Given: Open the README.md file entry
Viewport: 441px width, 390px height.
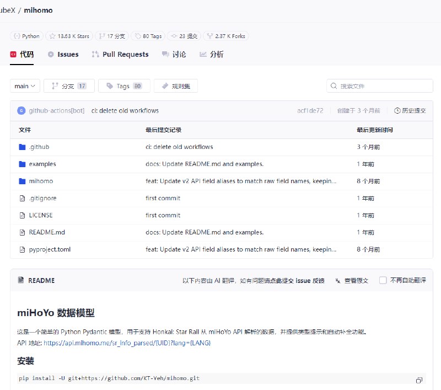Looking at the screenshot, I should [47, 232].
